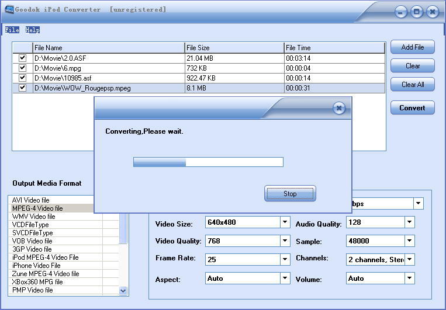The width and height of the screenshot is (446, 310).
Task: Click the 00:03:14 file time cell
Action: click(x=334, y=58)
